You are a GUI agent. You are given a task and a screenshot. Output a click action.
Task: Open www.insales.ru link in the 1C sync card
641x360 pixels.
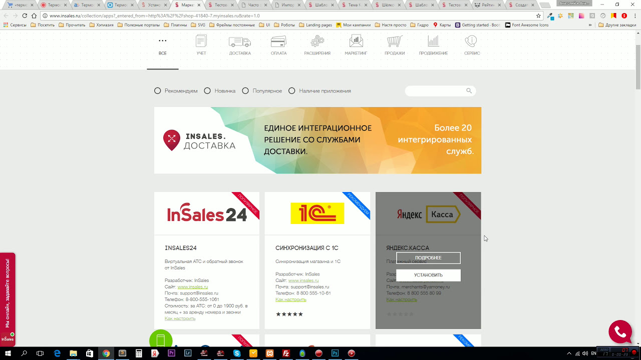(x=303, y=280)
